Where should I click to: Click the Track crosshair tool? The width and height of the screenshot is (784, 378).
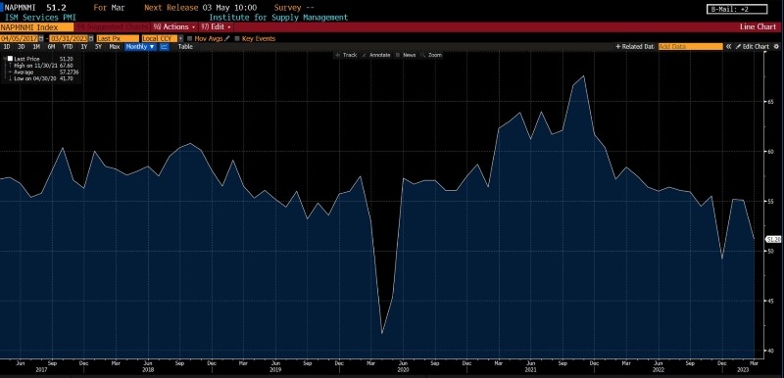point(346,55)
